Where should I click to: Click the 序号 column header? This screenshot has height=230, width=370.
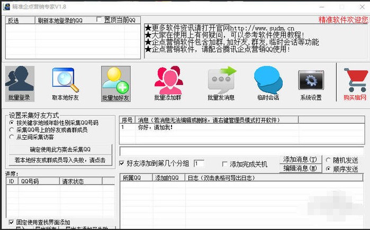(x=127, y=120)
